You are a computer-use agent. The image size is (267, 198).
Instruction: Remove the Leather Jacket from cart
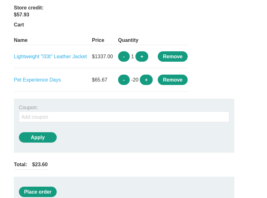(x=173, y=57)
